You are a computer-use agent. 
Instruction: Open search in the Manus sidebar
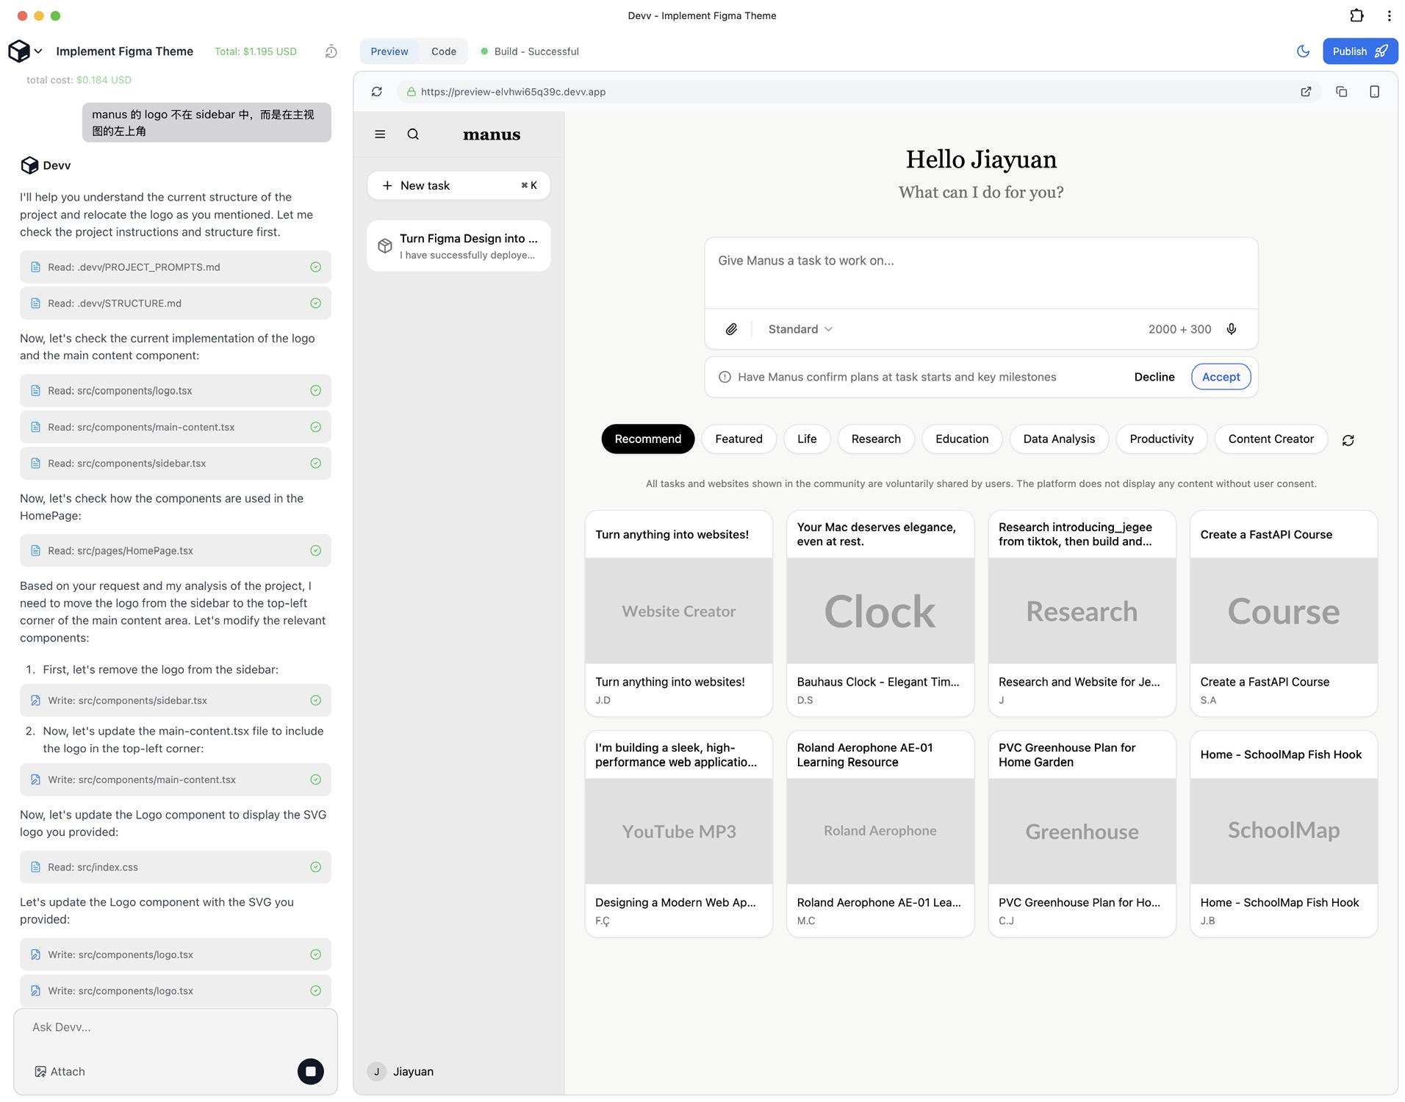coord(413,134)
